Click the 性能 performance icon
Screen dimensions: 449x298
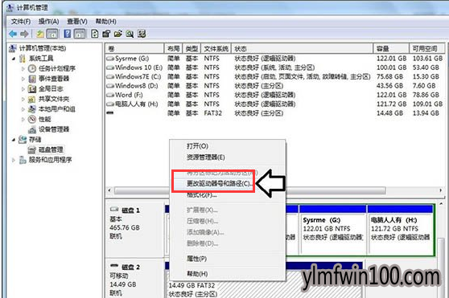coord(32,119)
